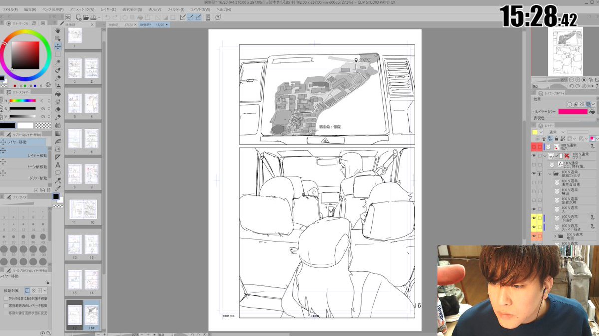This screenshot has height=336, width=599.
Task: Toggle visibility eye of 線画フォルダ layer
Action: 534,173
